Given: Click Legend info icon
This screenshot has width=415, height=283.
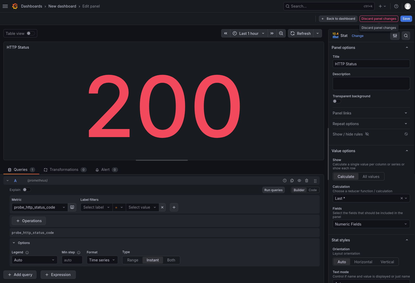Looking at the screenshot, I should (x=27, y=252).
